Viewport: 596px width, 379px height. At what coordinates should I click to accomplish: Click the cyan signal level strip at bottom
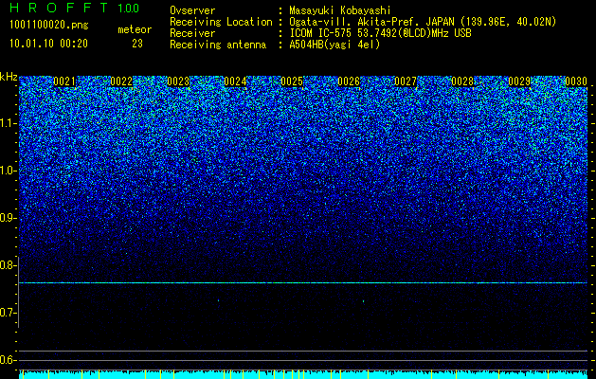[303, 375]
